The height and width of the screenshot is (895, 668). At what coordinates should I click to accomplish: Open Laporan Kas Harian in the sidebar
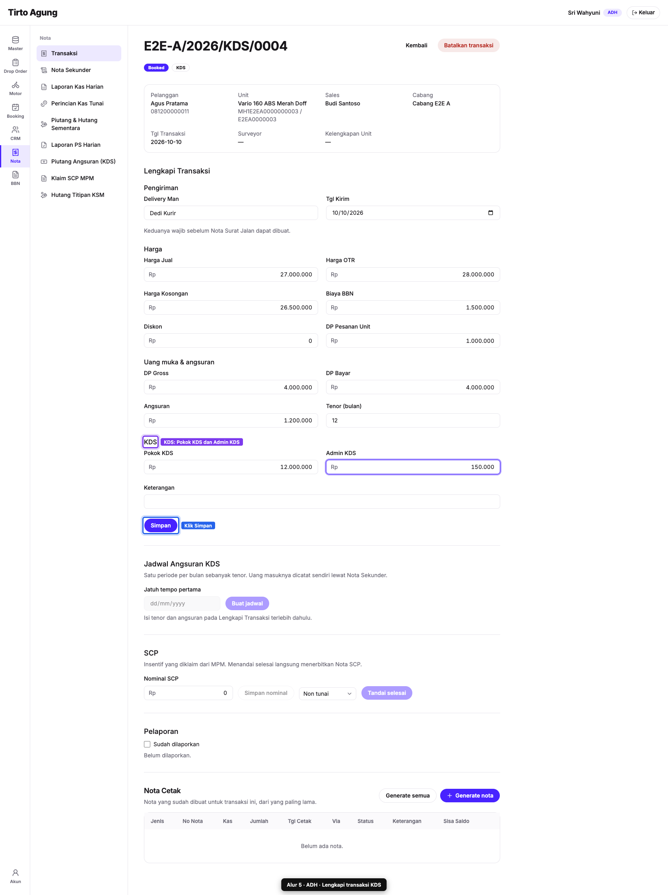tap(79, 87)
